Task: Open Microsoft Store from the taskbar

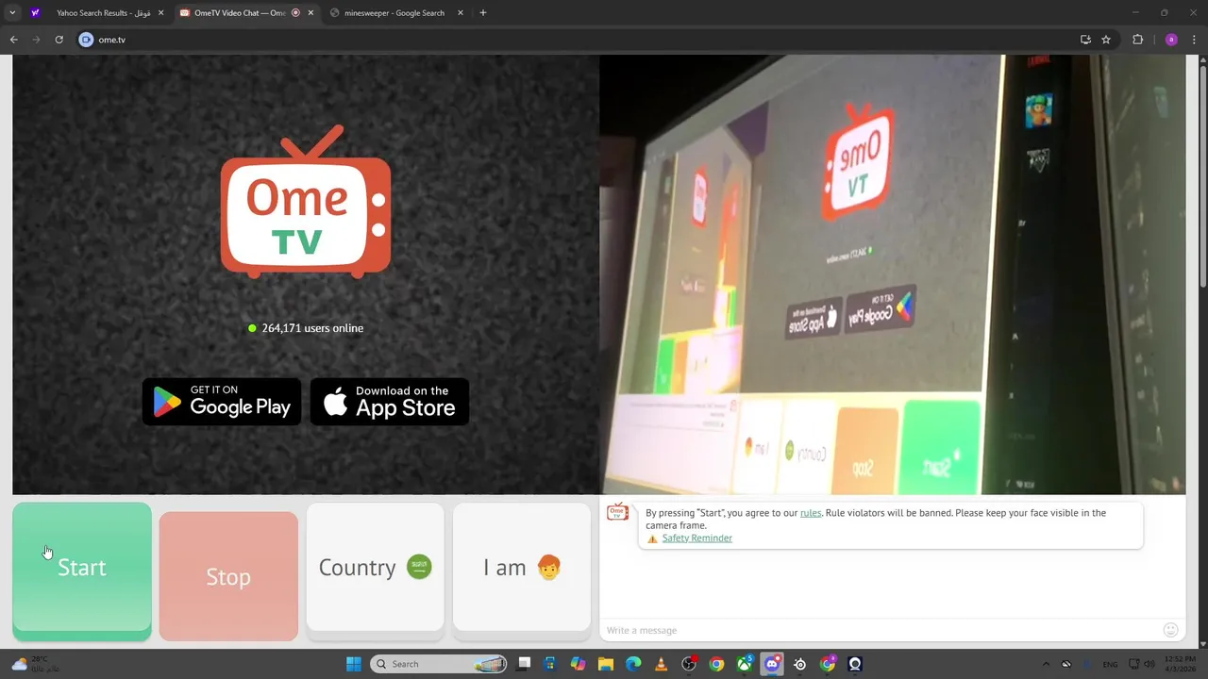Action: [550, 664]
